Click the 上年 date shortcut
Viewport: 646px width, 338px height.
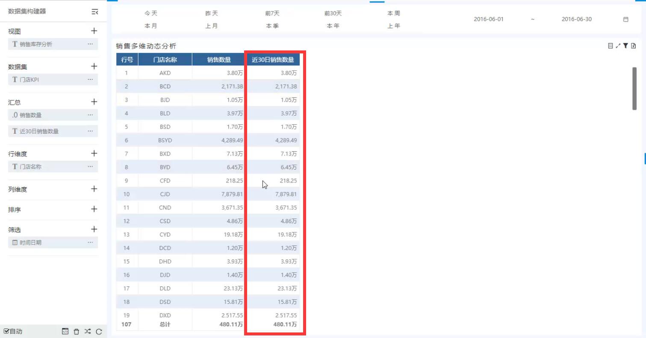click(x=394, y=26)
